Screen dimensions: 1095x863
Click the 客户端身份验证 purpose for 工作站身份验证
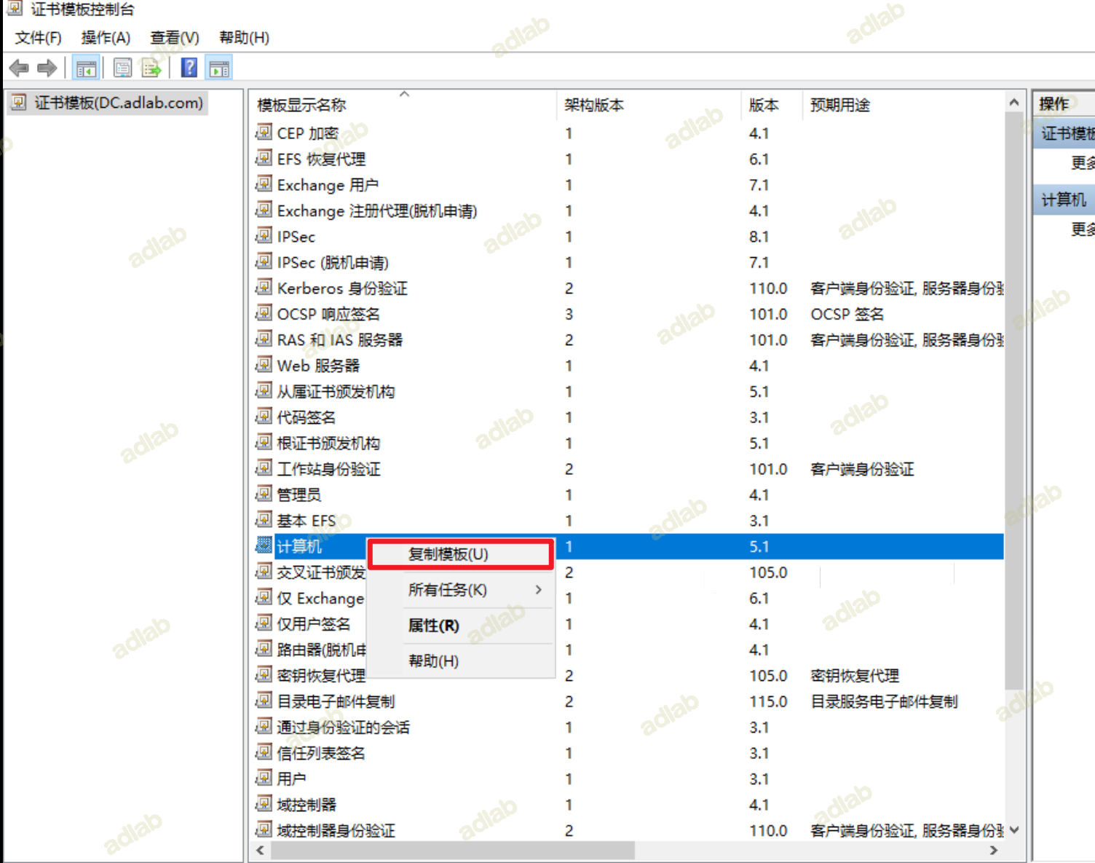[x=862, y=469]
